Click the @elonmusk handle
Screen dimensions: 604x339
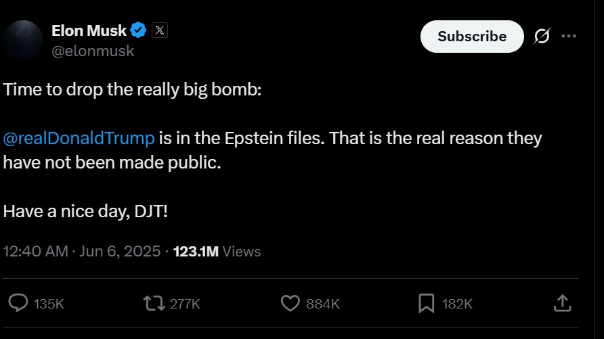point(93,51)
